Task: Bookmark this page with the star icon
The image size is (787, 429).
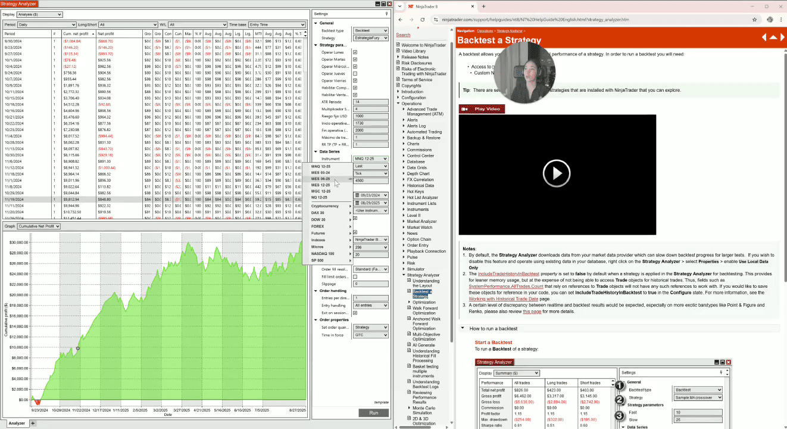Action: coord(755,19)
